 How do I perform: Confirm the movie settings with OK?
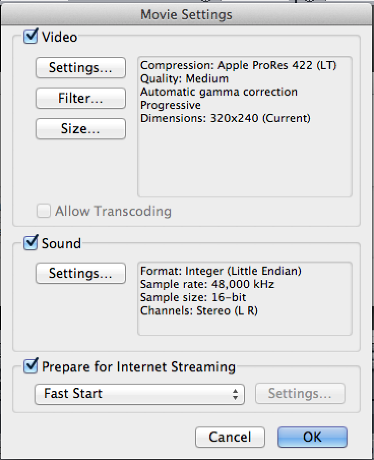pyautogui.click(x=312, y=437)
